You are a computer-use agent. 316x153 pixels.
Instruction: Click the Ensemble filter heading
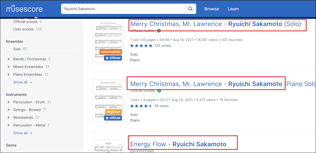[14, 41]
